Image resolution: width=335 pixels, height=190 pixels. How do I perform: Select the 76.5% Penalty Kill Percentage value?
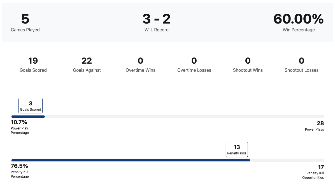click(19, 166)
